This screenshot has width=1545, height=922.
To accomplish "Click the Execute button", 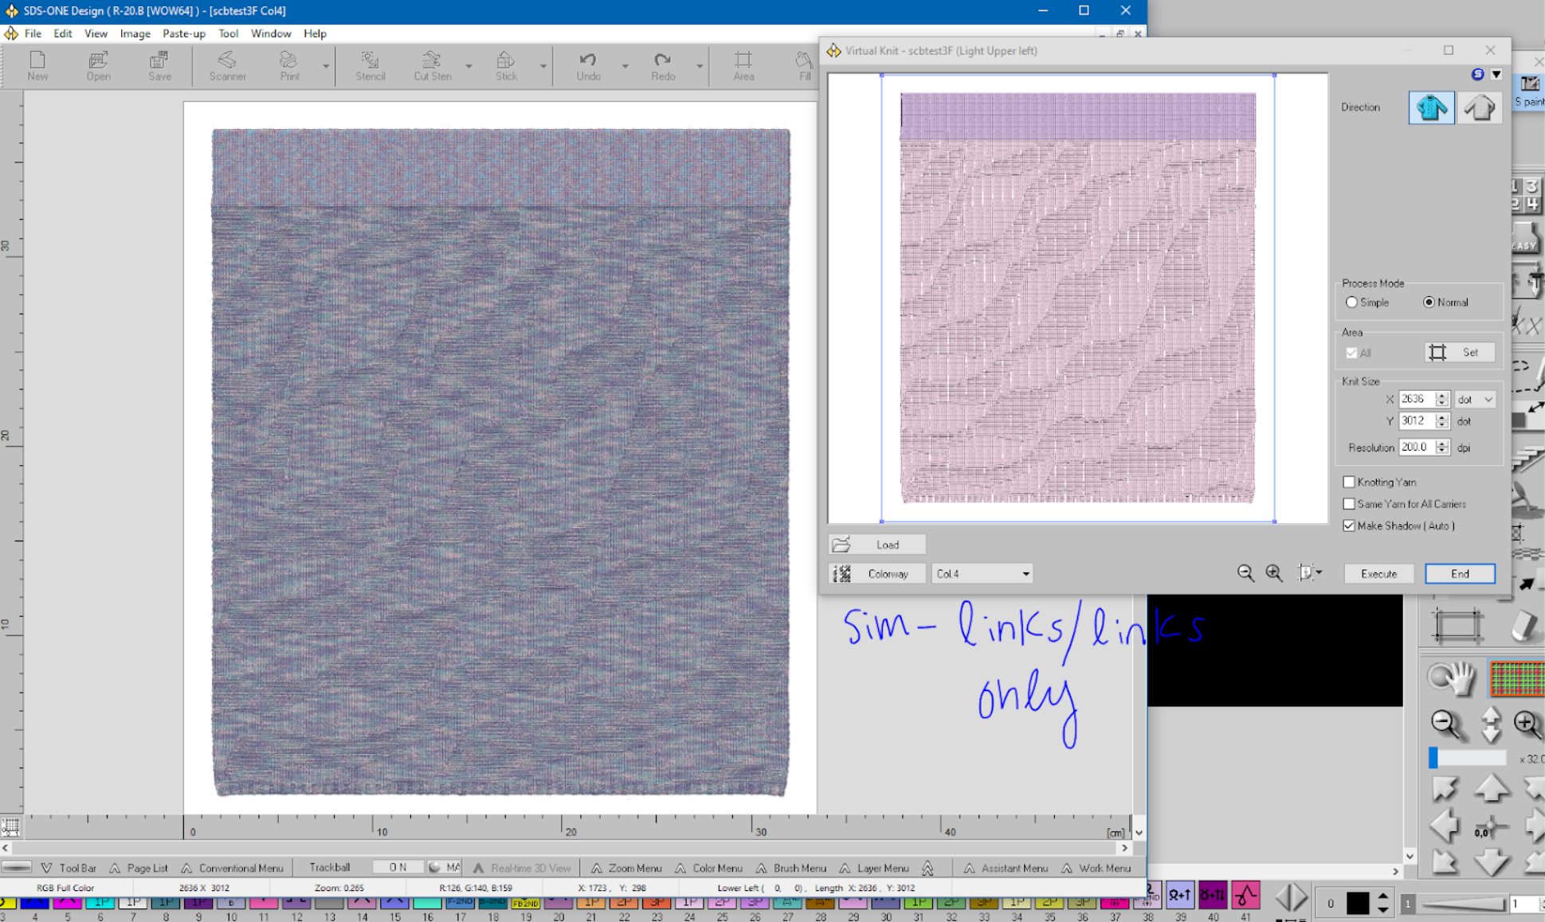I will (1378, 573).
